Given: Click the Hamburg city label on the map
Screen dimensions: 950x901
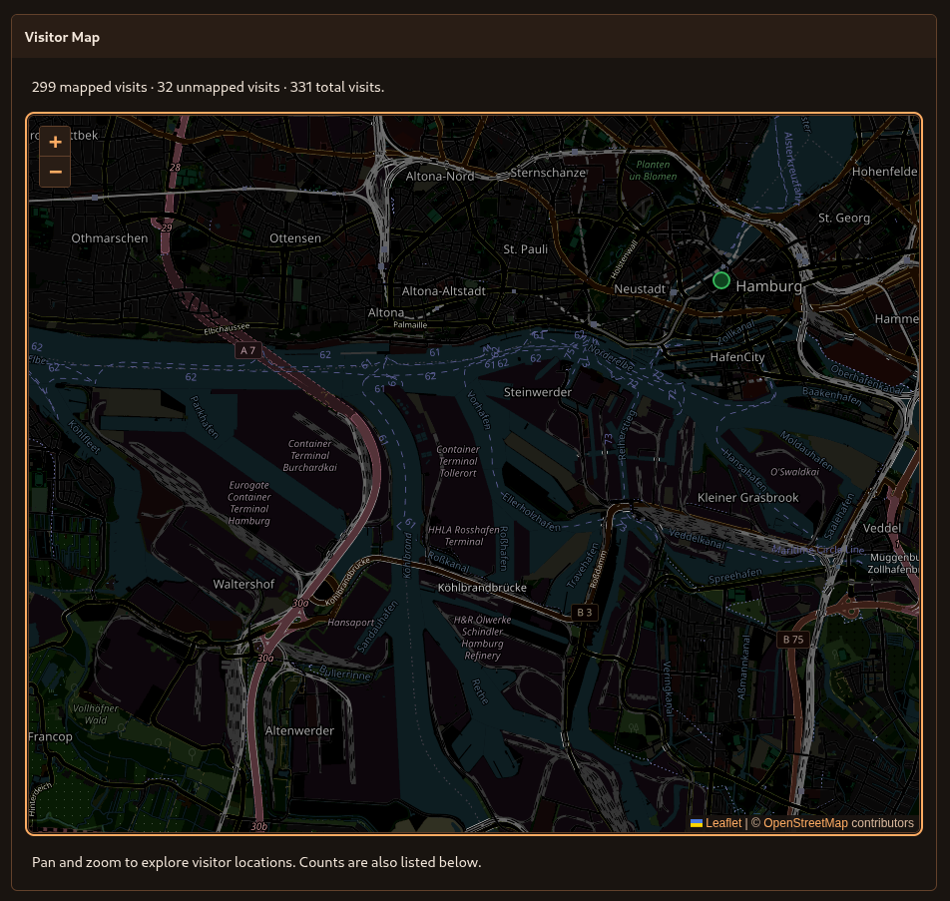Looking at the screenshot, I should (768, 286).
